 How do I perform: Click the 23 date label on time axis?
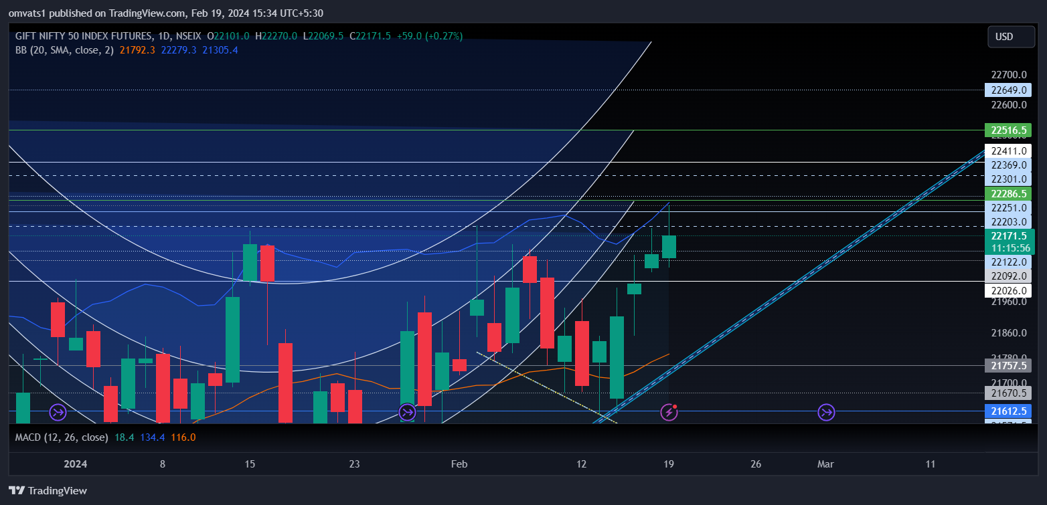pyautogui.click(x=354, y=464)
